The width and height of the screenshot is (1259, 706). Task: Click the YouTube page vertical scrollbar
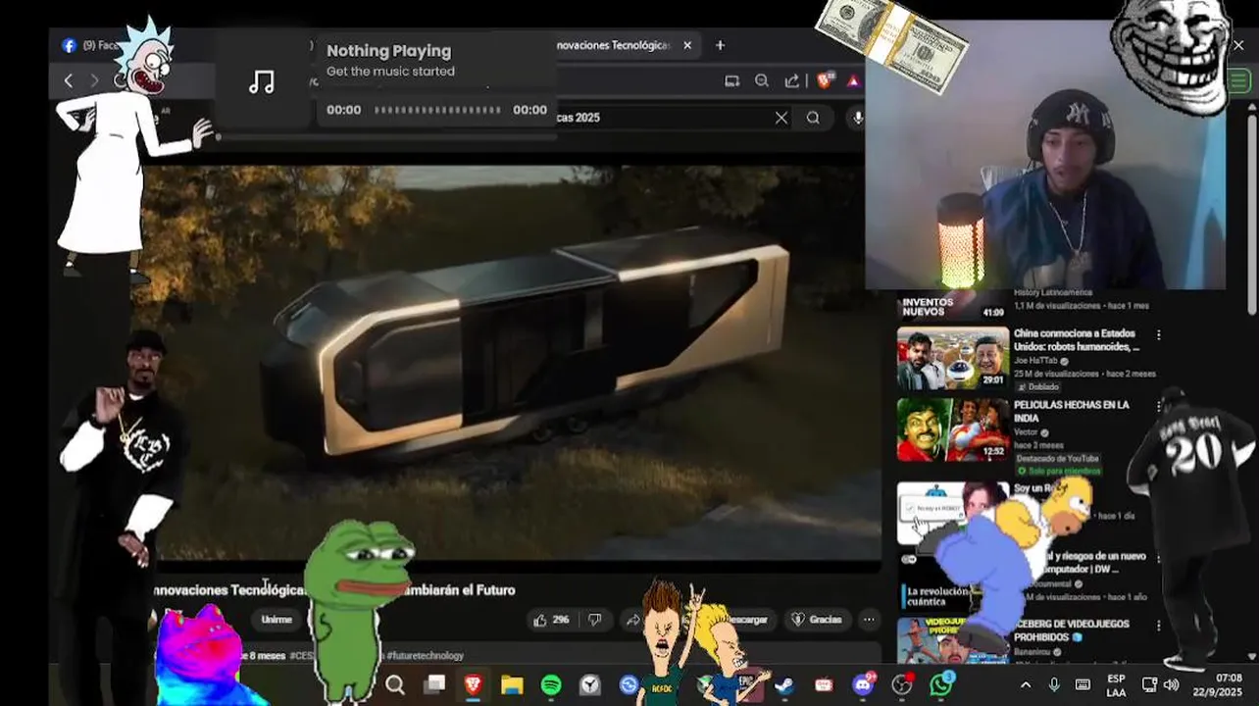(1252, 216)
